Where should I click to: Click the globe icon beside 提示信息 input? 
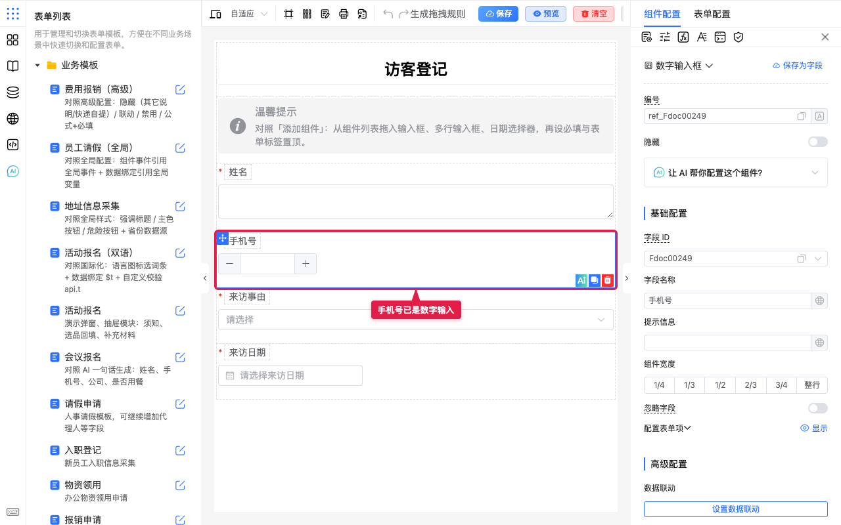pyautogui.click(x=820, y=343)
